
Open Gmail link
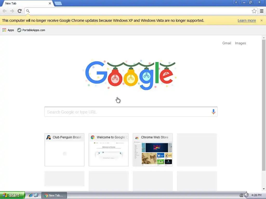click(227, 43)
